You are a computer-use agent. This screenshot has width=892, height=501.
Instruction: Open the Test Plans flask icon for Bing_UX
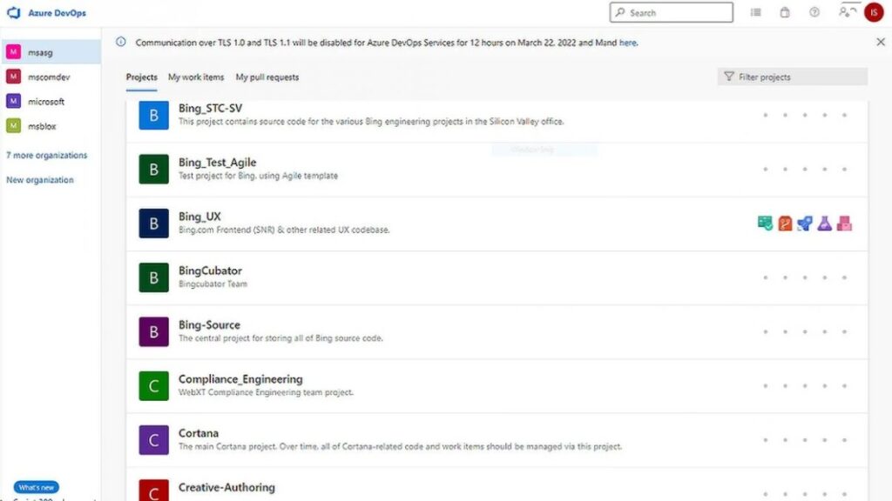pos(824,223)
